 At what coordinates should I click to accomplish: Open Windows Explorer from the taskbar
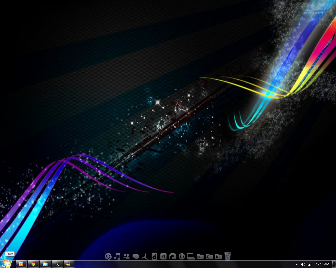pos(45,264)
